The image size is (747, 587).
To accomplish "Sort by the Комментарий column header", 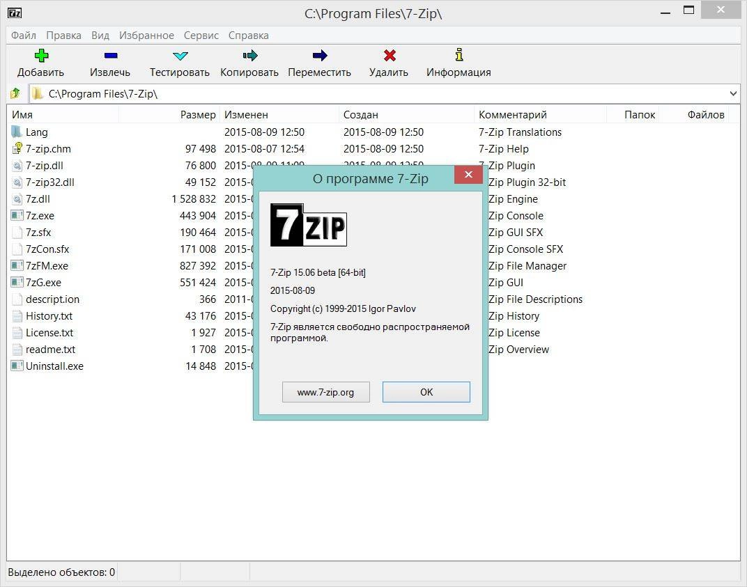I will pyautogui.click(x=541, y=115).
